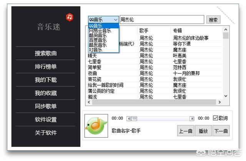246x161 pixels.
Task: Toggle the 歌词 lyrics checkbox
Action: coord(215,118)
